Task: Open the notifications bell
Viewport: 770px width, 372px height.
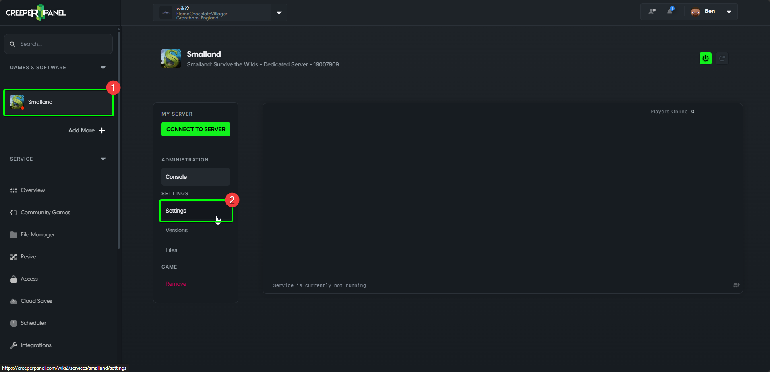Action: [x=670, y=11]
